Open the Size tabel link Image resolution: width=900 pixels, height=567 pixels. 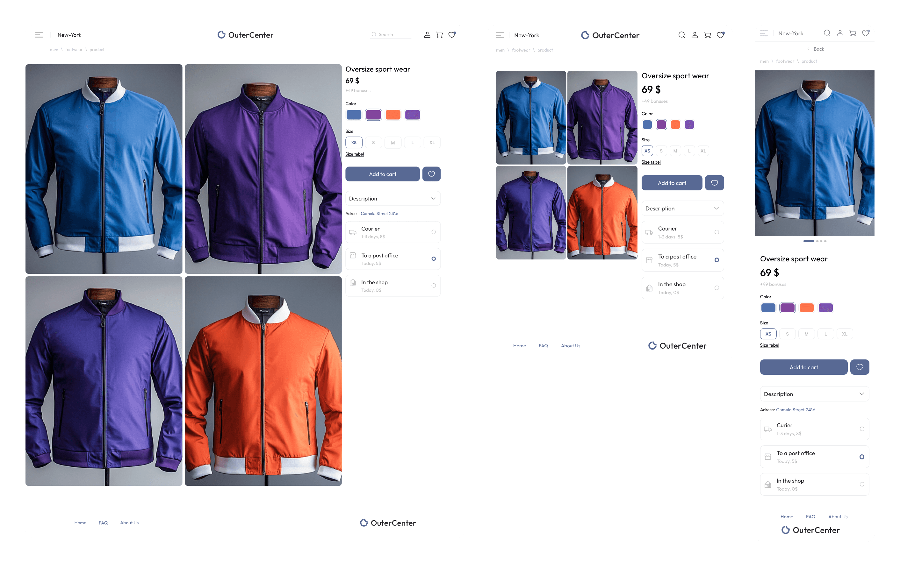(354, 154)
